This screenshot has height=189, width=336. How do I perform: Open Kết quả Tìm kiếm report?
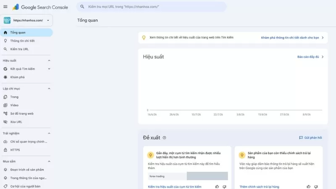pos(23,69)
